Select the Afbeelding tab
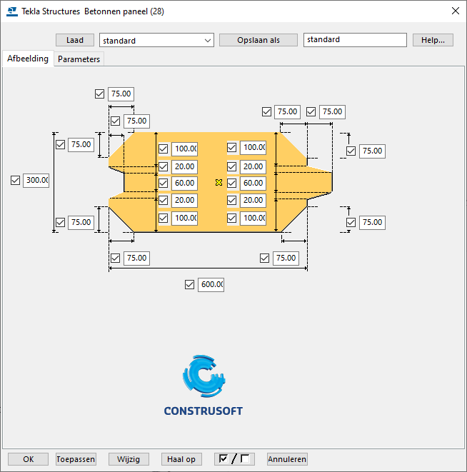 pos(28,59)
